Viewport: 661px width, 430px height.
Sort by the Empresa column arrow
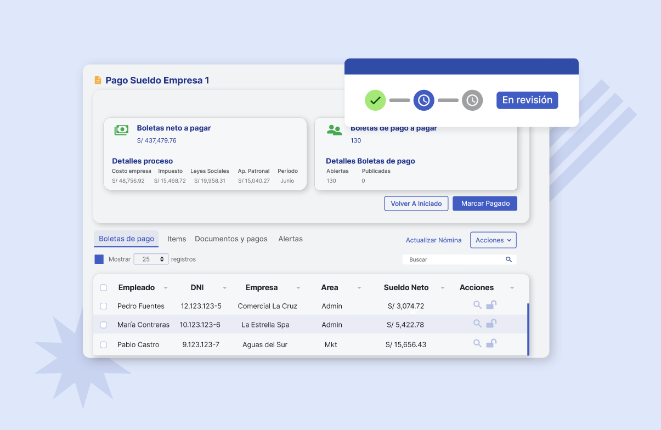click(298, 288)
